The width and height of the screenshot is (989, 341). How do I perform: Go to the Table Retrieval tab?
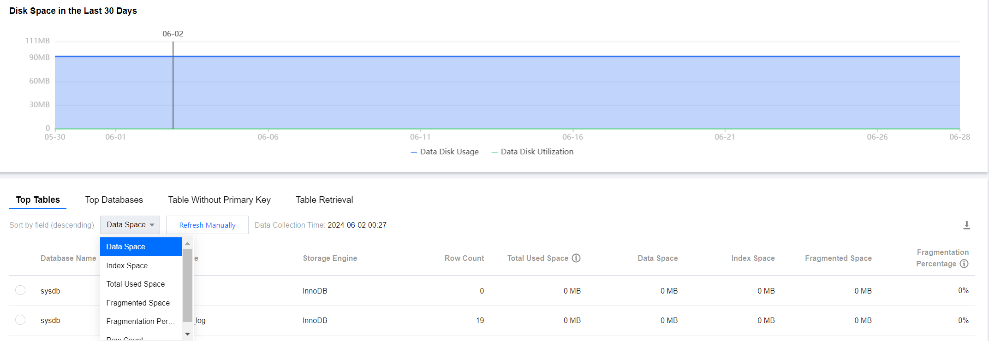[324, 200]
